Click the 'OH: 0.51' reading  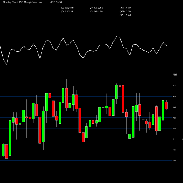click(x=125, y=12)
